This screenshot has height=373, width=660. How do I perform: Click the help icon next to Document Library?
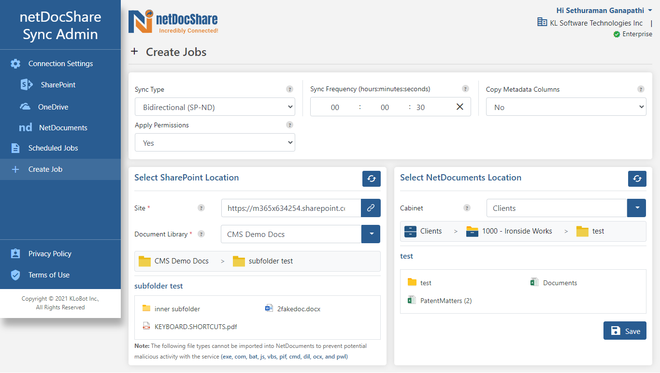pos(201,234)
